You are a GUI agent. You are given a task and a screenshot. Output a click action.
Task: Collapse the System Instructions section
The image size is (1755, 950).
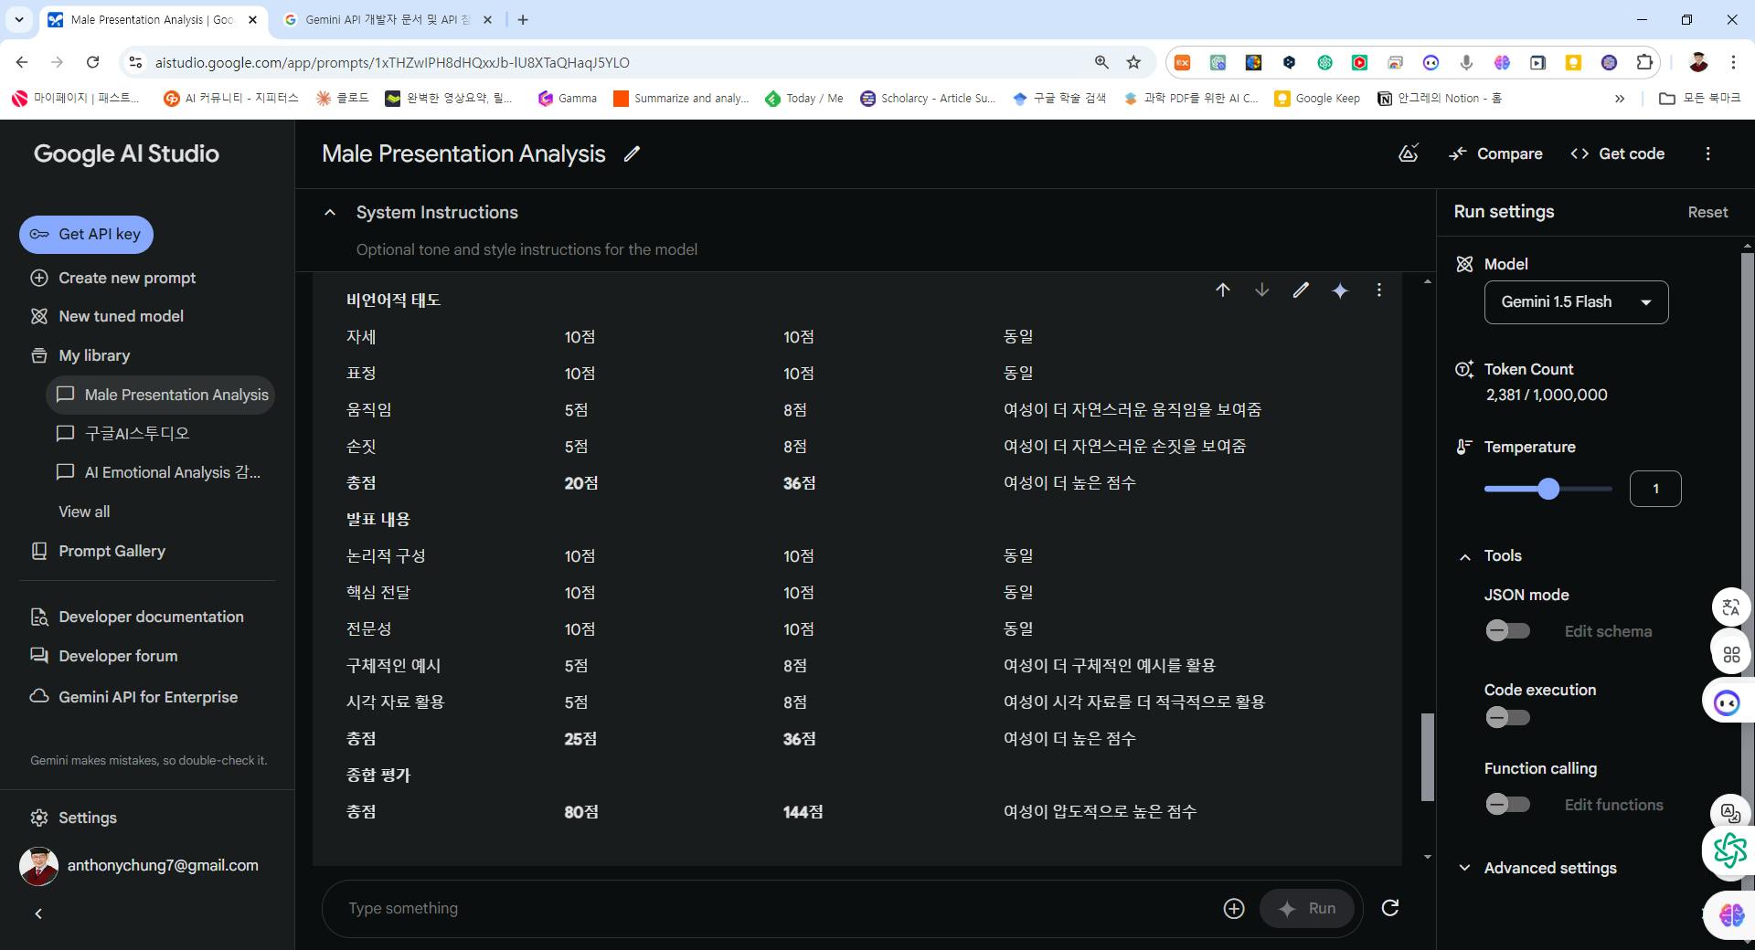[x=330, y=213]
